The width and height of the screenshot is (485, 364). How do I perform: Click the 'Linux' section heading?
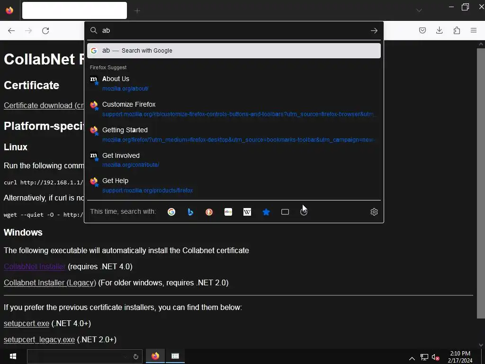[16, 147]
